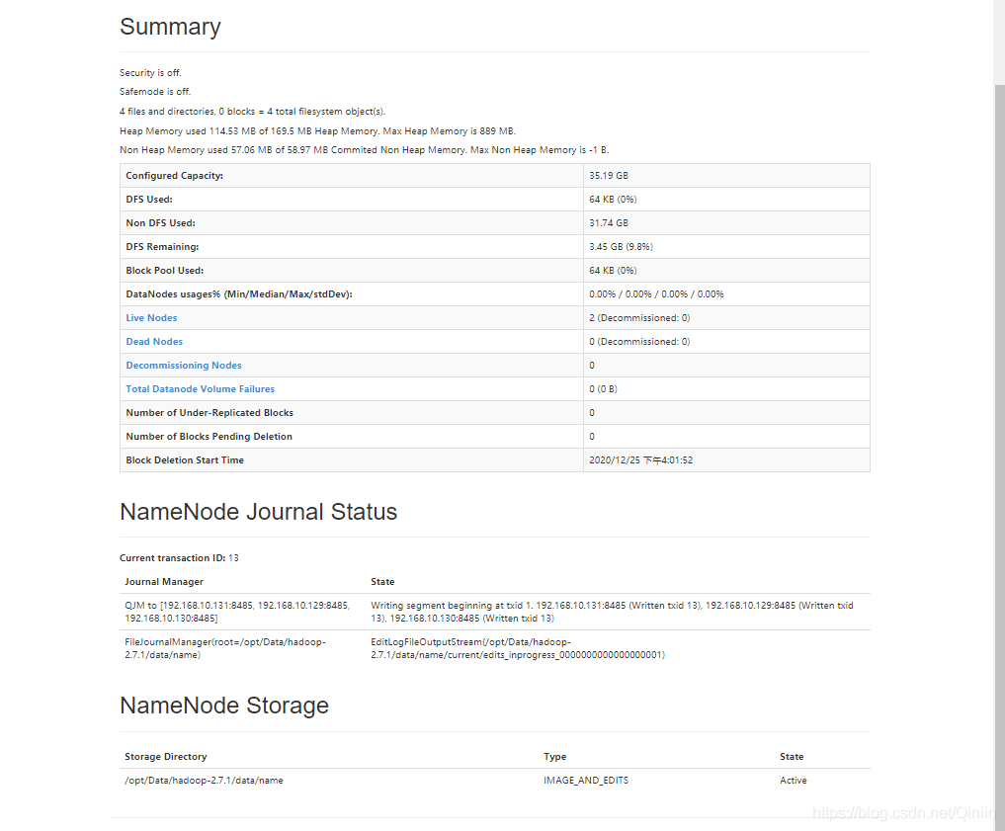The height and width of the screenshot is (831, 1005).
Task: Click the Type column header
Action: click(x=555, y=757)
